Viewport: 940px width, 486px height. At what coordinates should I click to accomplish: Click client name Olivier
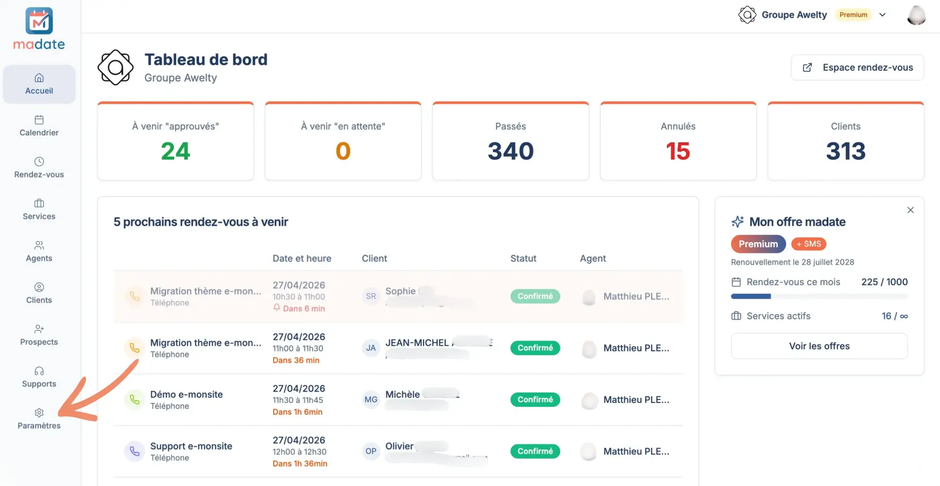click(399, 446)
